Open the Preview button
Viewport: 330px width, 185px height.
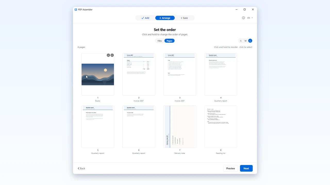(x=230, y=169)
